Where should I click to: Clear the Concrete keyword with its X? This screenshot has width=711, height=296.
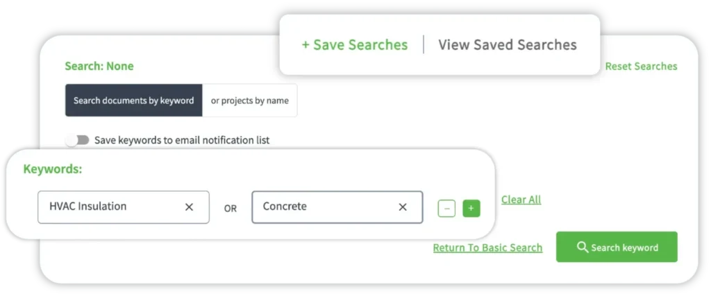pyautogui.click(x=403, y=207)
